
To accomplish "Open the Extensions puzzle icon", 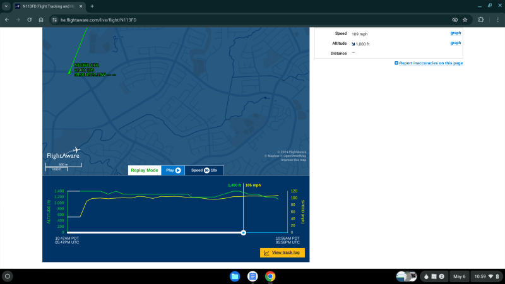I will [x=481, y=20].
